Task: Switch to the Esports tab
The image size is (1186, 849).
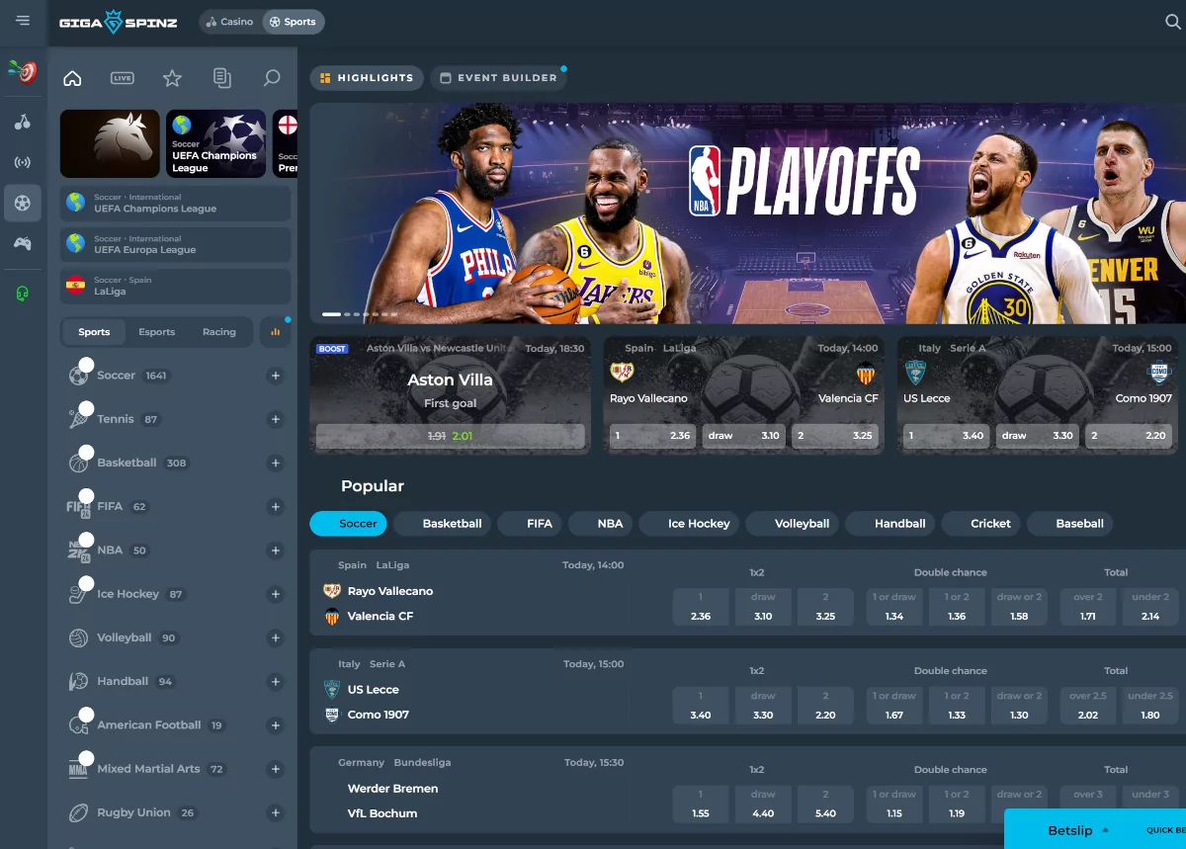Action: coord(156,332)
